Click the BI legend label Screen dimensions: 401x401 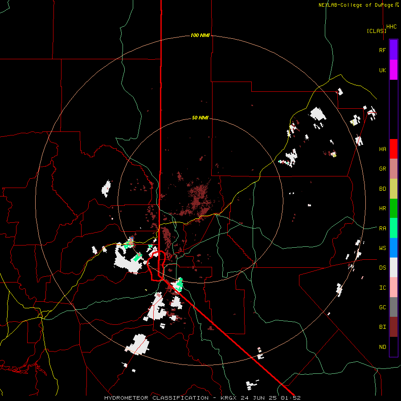coord(382,327)
